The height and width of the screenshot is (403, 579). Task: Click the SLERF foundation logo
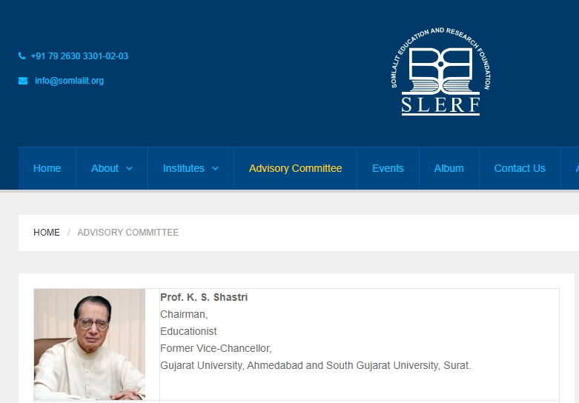440,72
